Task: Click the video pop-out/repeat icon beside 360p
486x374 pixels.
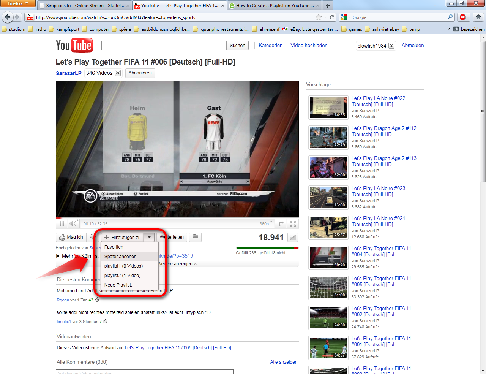Action: (x=281, y=223)
